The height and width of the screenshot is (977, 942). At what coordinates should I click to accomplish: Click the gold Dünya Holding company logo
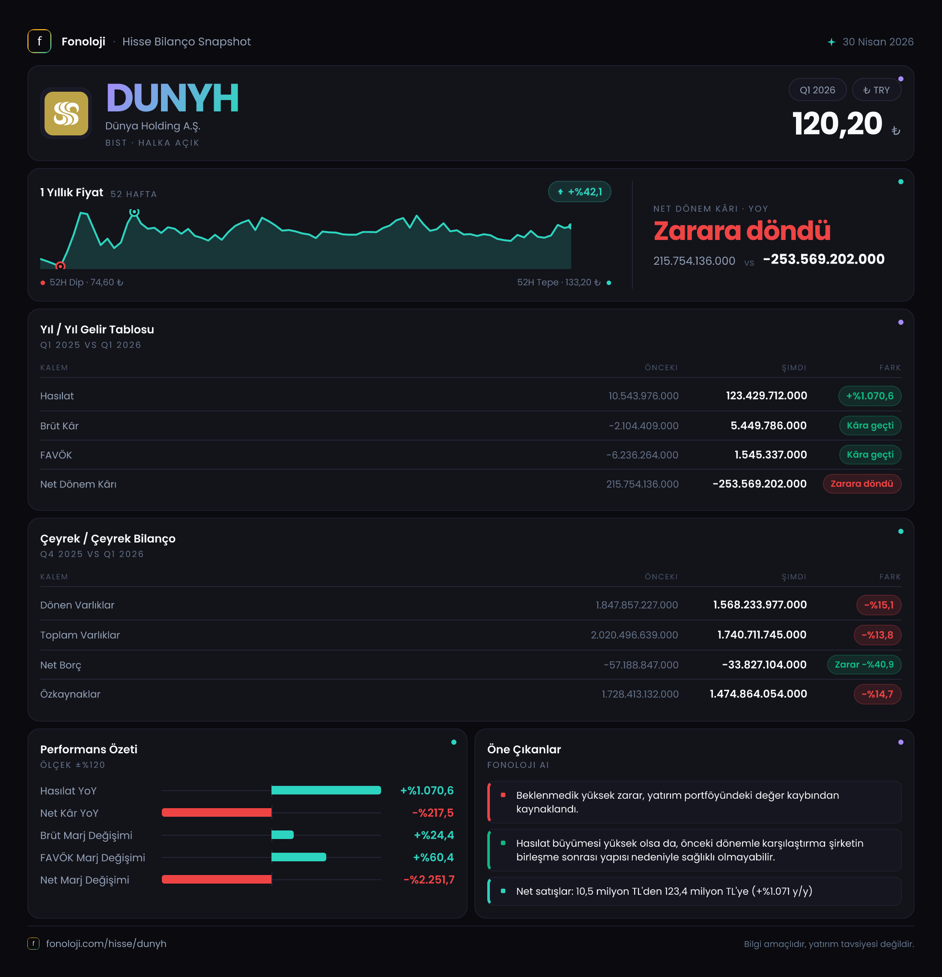[x=66, y=113]
